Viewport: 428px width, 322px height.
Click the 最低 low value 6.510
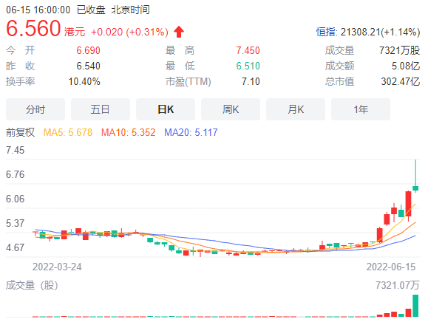click(248, 66)
